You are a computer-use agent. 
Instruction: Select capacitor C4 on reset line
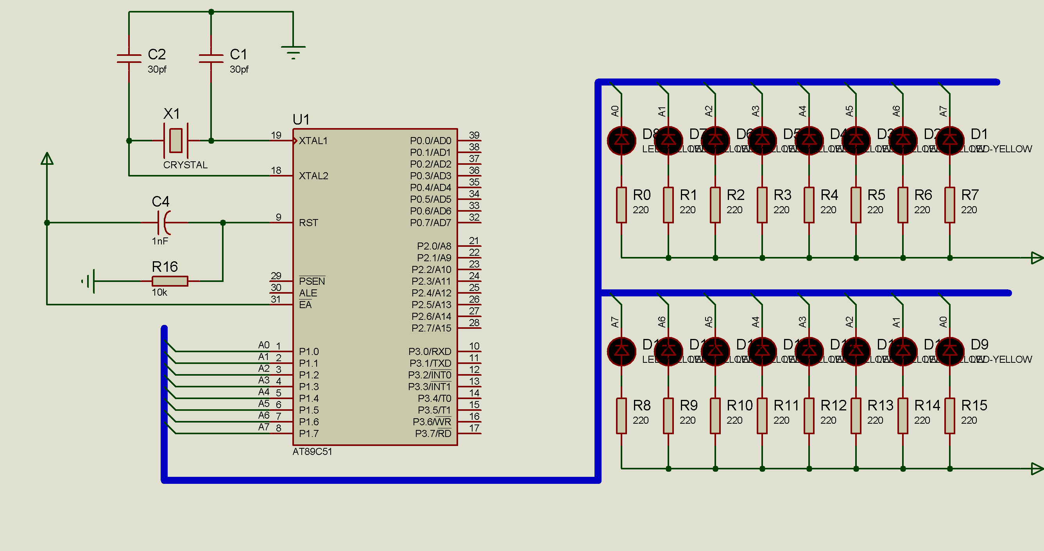point(164,222)
